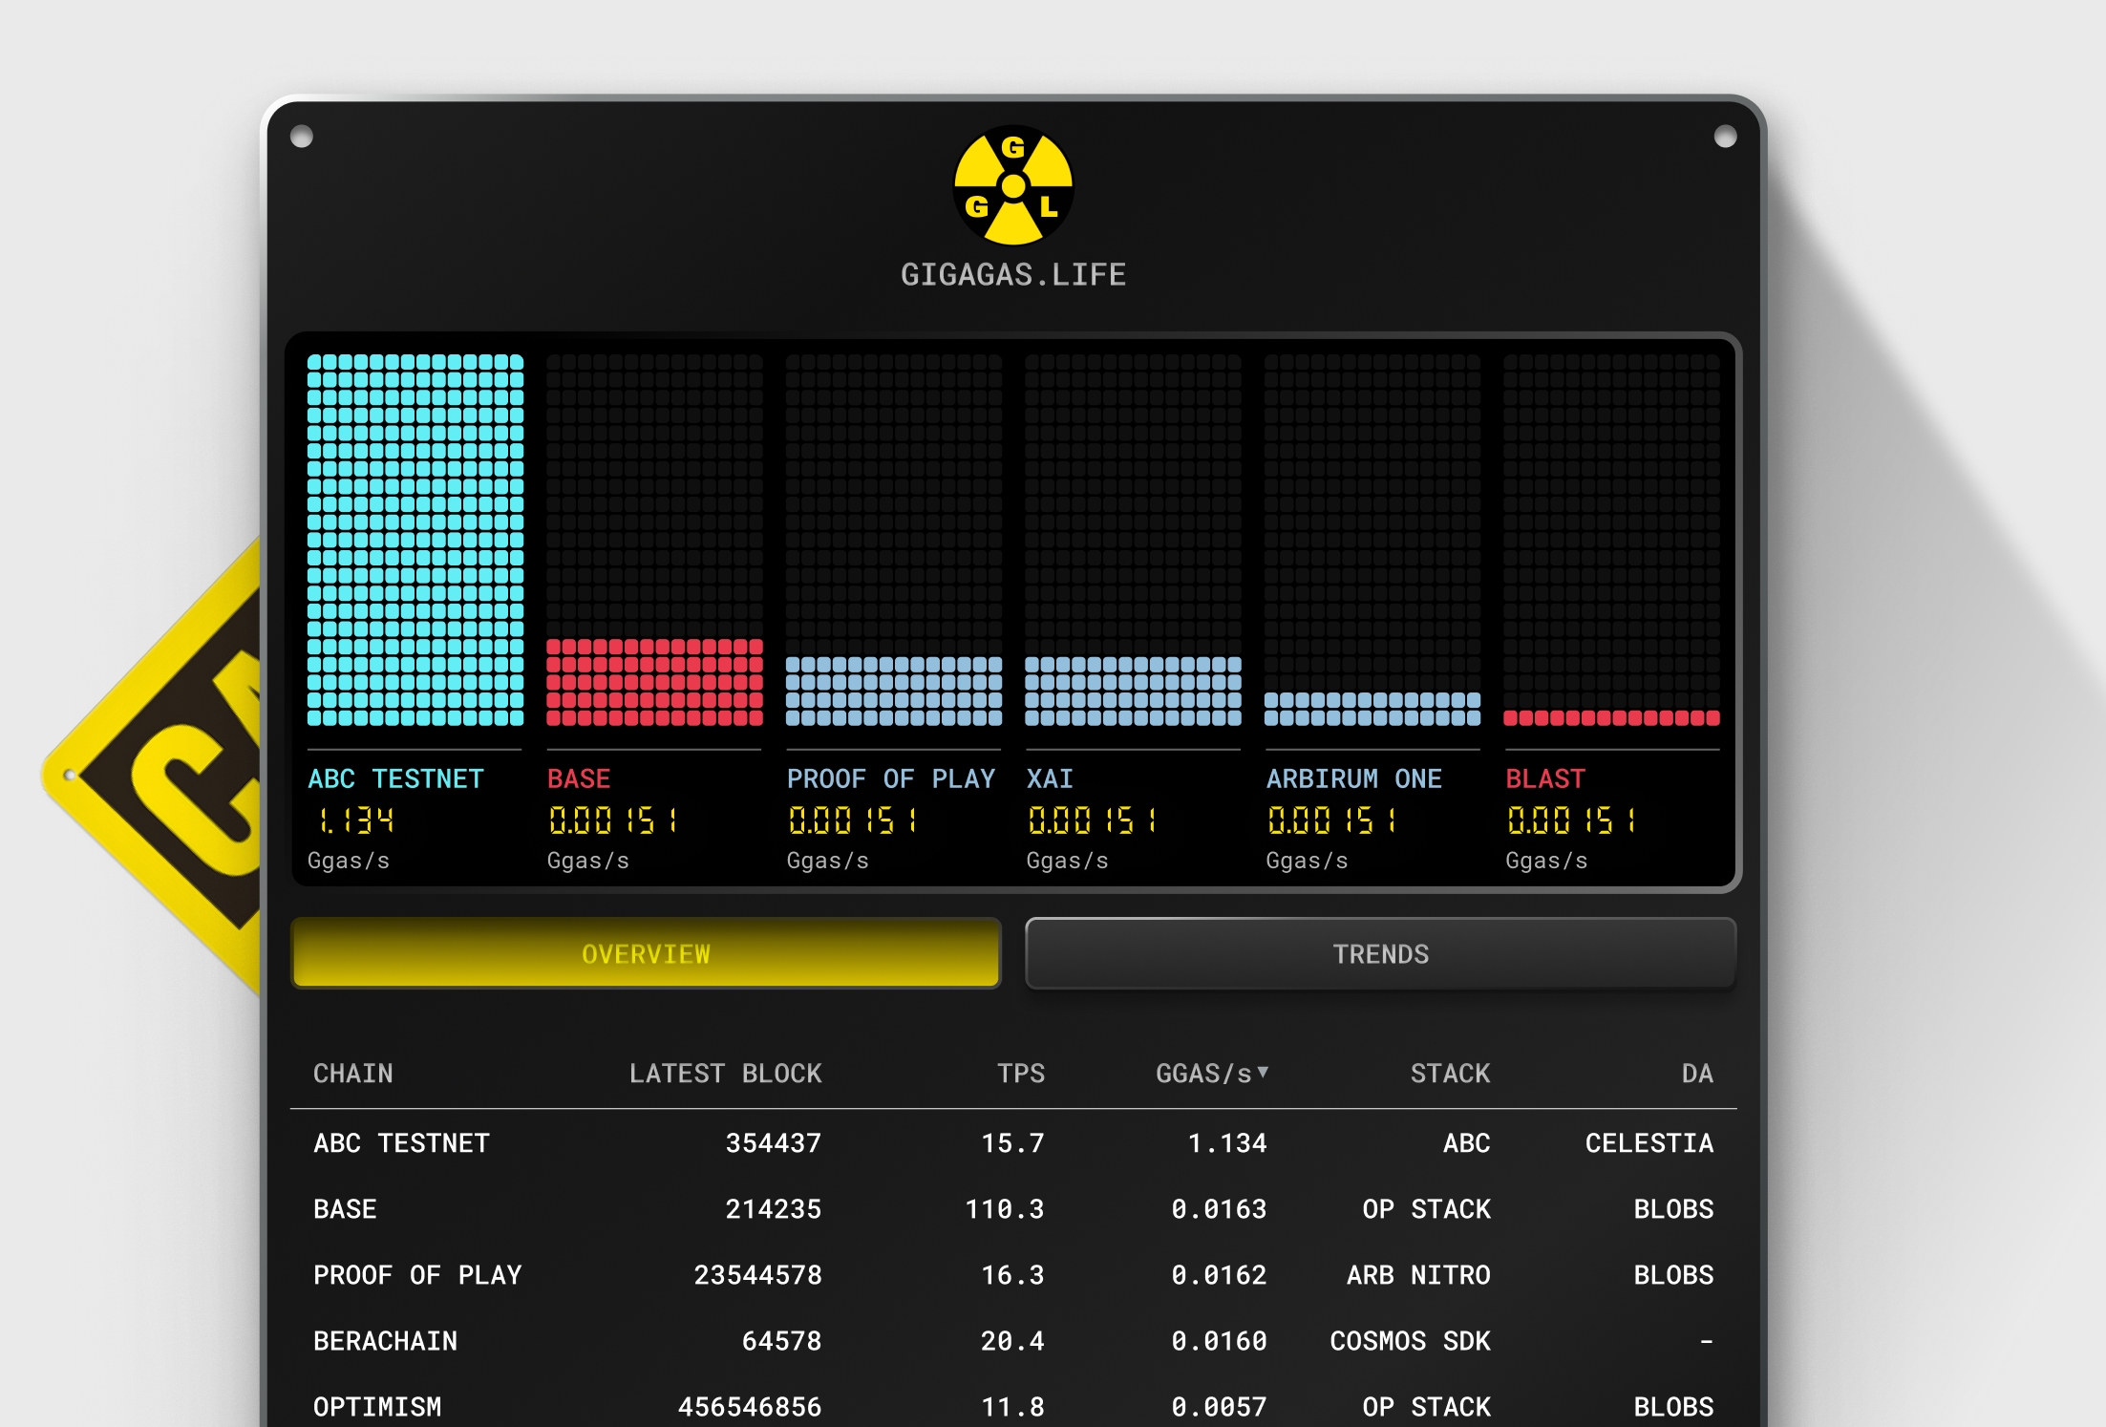Sort table by LATEST BLOCK header
The image size is (2106, 1427).
tap(725, 1074)
